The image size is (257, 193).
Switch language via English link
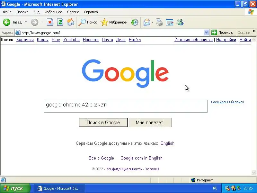(167, 143)
